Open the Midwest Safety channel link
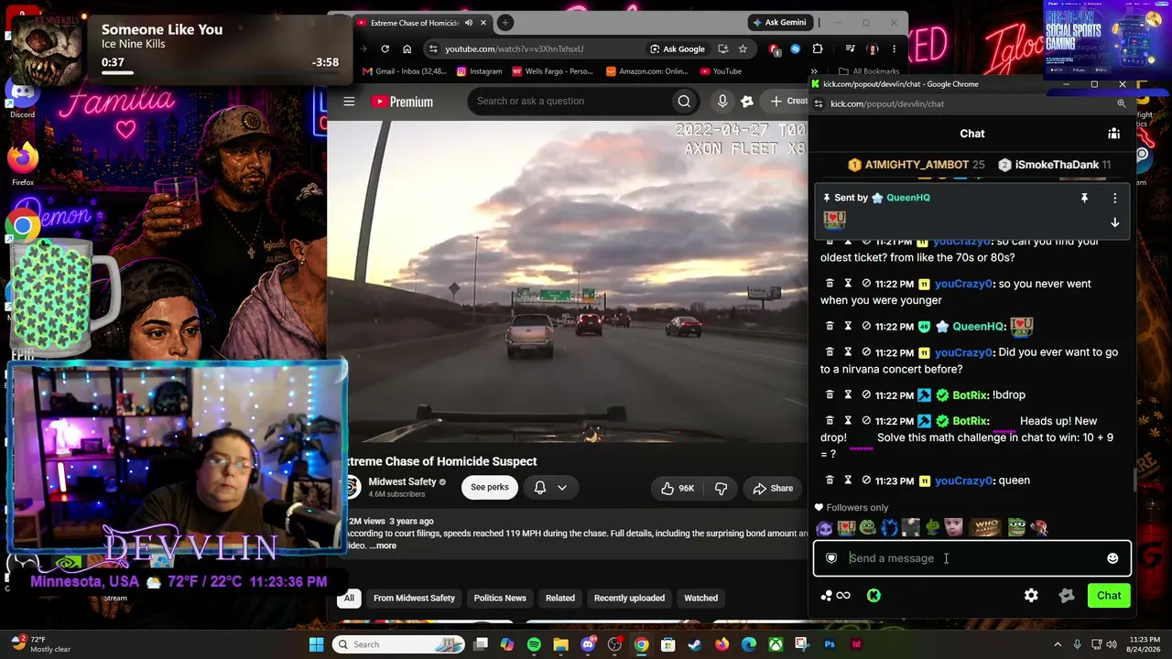 [x=402, y=481]
